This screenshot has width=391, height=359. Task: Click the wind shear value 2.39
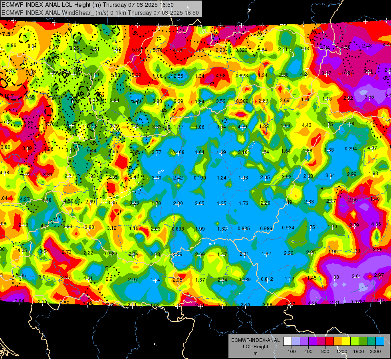coord(177,254)
